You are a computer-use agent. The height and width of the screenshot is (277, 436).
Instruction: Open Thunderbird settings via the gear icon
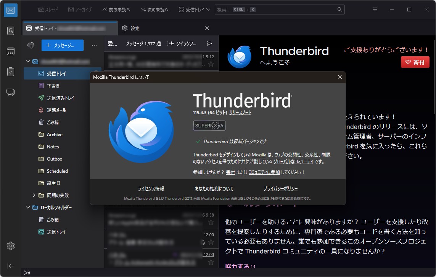tap(10, 246)
